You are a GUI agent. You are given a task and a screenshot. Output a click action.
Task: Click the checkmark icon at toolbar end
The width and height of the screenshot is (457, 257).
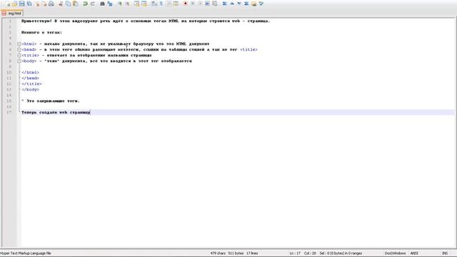point(261,4)
